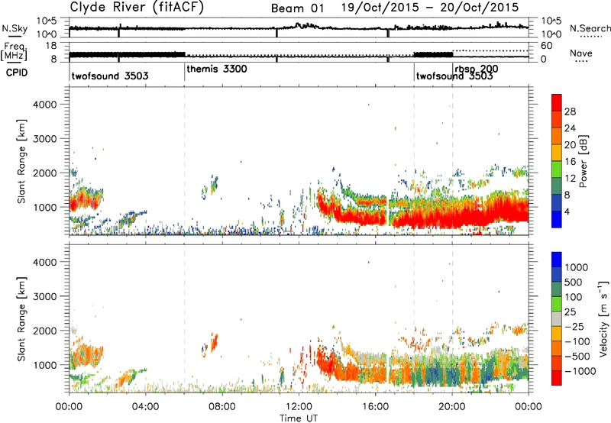
Task: Click the '24' tick on Power colorbar
Action: (570, 128)
